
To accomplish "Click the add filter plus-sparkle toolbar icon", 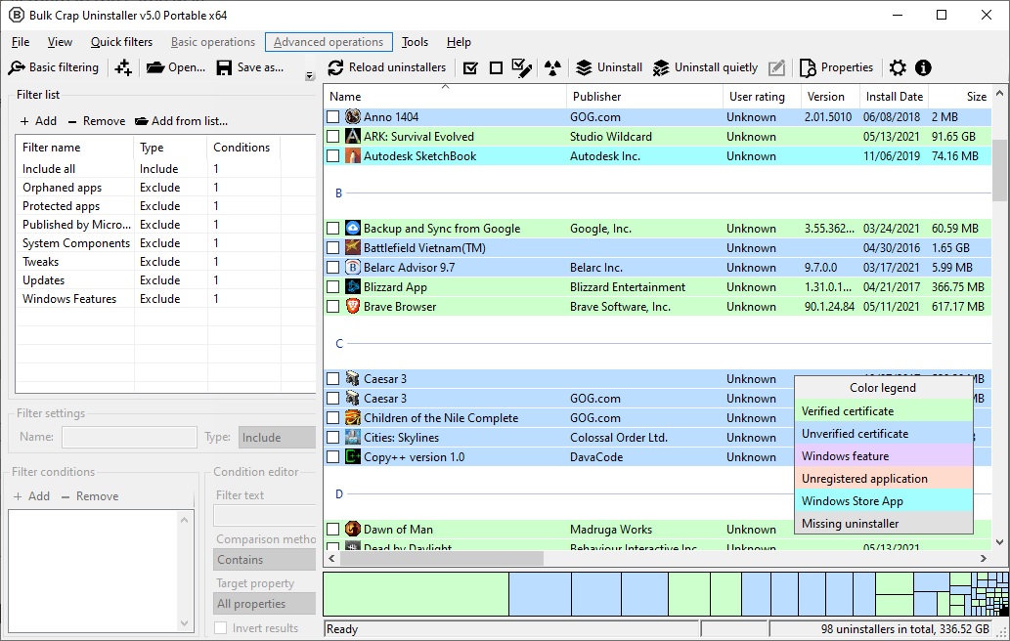I will [123, 67].
